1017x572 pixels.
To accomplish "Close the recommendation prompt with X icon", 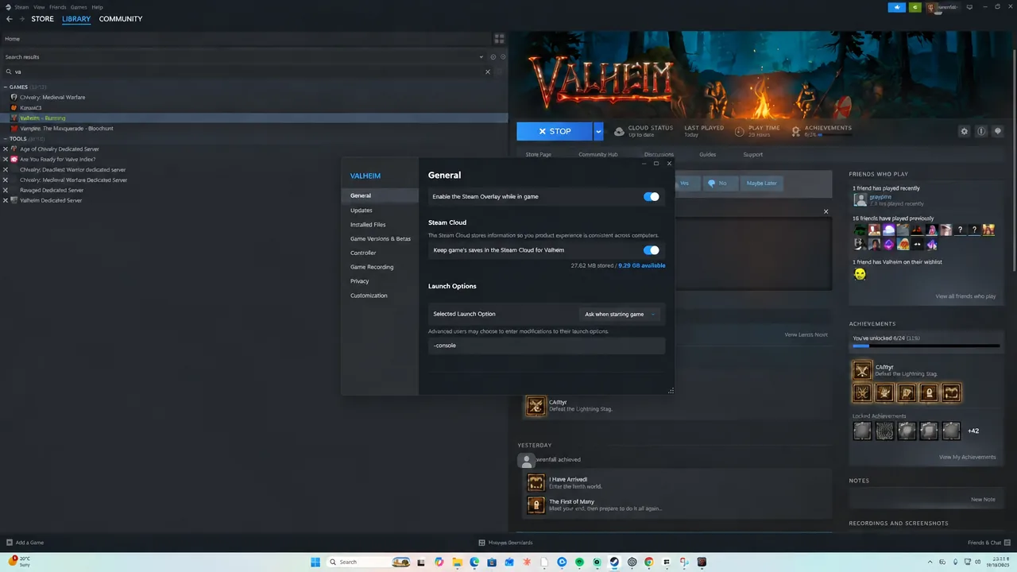I will click(826, 211).
